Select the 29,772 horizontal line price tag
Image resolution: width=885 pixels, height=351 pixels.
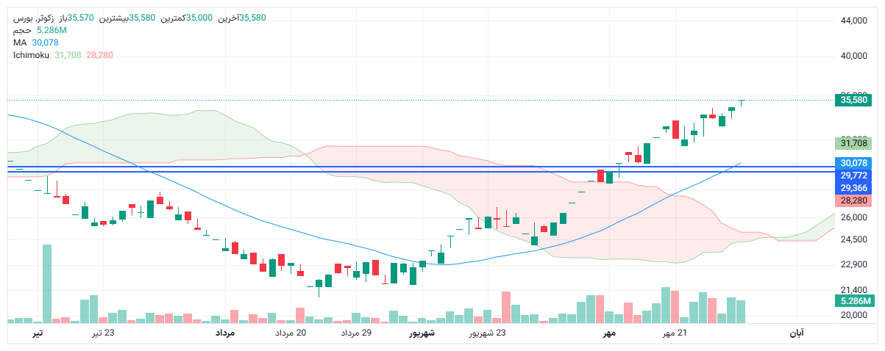[x=853, y=175]
